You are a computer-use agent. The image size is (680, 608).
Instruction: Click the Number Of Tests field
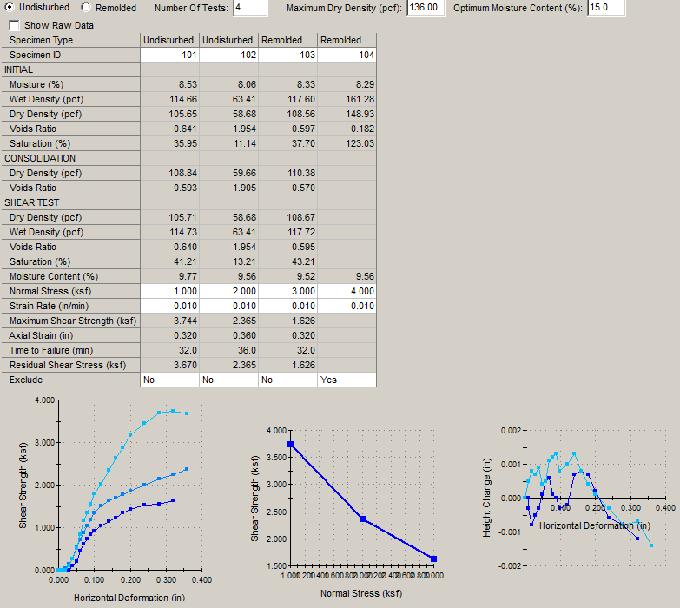tap(250, 8)
